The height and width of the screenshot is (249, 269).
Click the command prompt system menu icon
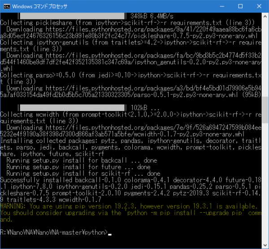pyautogui.click(x=7, y=6)
